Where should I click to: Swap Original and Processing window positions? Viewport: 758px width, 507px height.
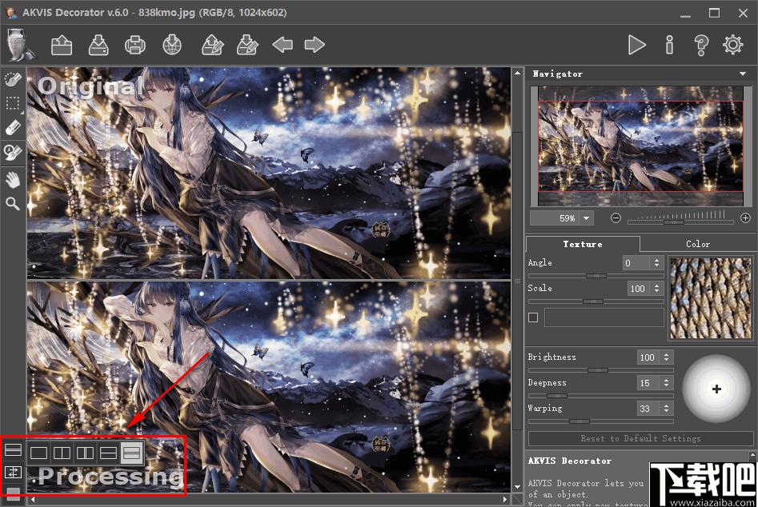tap(13, 473)
